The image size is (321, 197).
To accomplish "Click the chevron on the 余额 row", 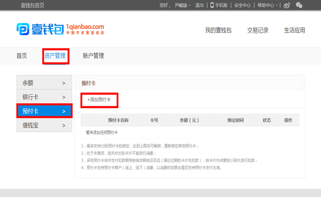I will 64,83.
